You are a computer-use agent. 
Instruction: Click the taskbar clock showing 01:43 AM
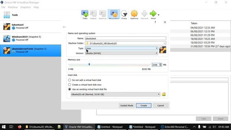tap(223, 127)
